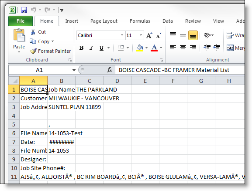Click the Paste clipboard icon
This screenshot has width=252, height=191.
point(19,35)
